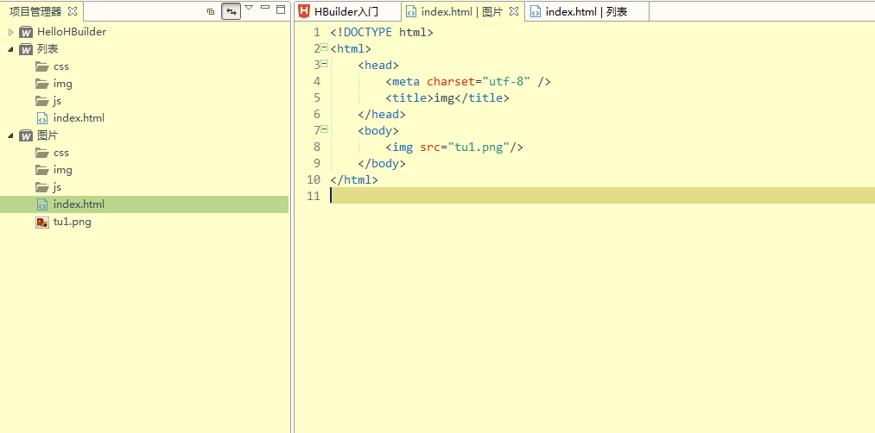Screen dimensions: 875x433
Task: Click the HTML file icon of 列表 index.html
Action: [42, 118]
